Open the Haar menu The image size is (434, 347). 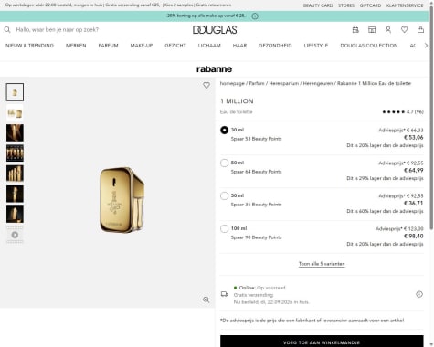pyautogui.click(x=239, y=46)
